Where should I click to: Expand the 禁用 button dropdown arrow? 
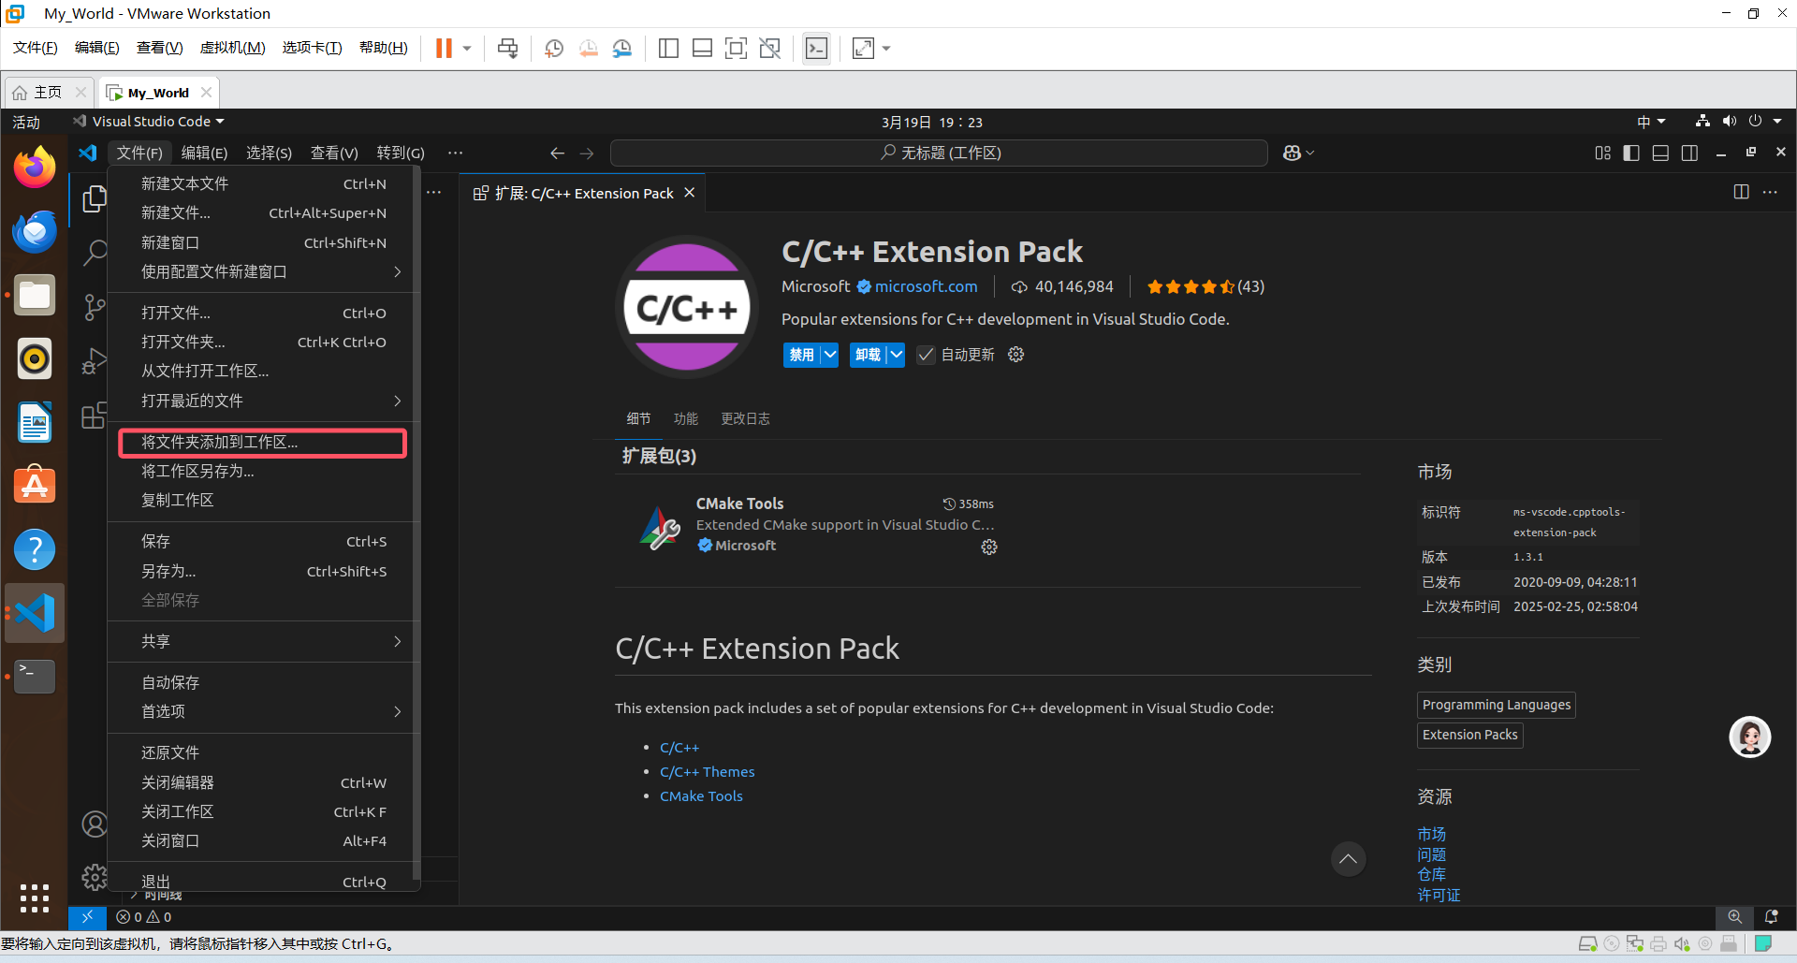click(x=830, y=355)
